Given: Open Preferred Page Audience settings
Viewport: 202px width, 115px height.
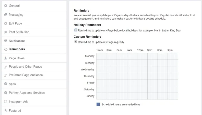Looking at the screenshot, I should (x=34, y=75).
